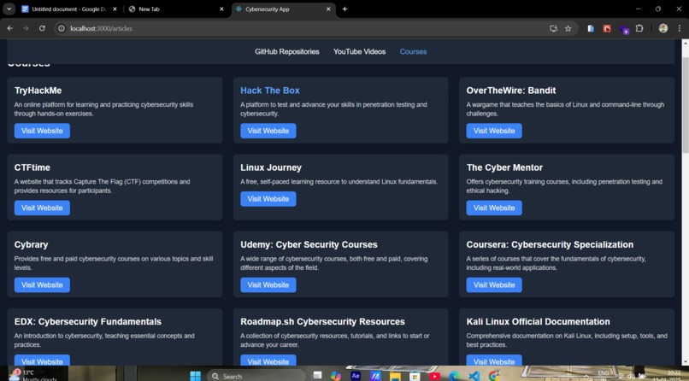Click the Coursera: Cybersecurity Specialization heading

click(550, 244)
